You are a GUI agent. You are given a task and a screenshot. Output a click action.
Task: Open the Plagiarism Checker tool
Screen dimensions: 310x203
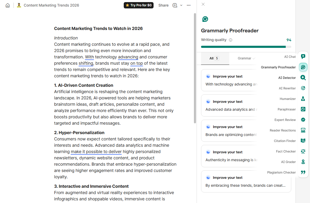303,172
